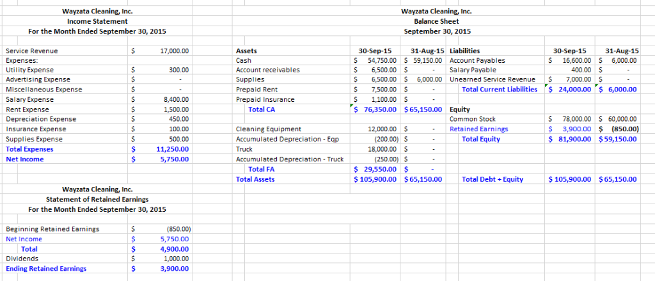This screenshot has height=281, width=655.
Task: Click the Total CA label
Action: pyautogui.click(x=262, y=109)
